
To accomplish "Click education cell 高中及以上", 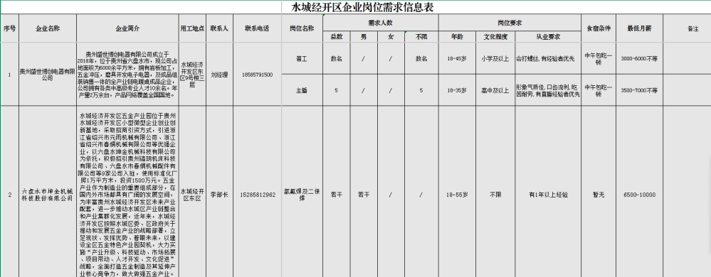I will 495,90.
